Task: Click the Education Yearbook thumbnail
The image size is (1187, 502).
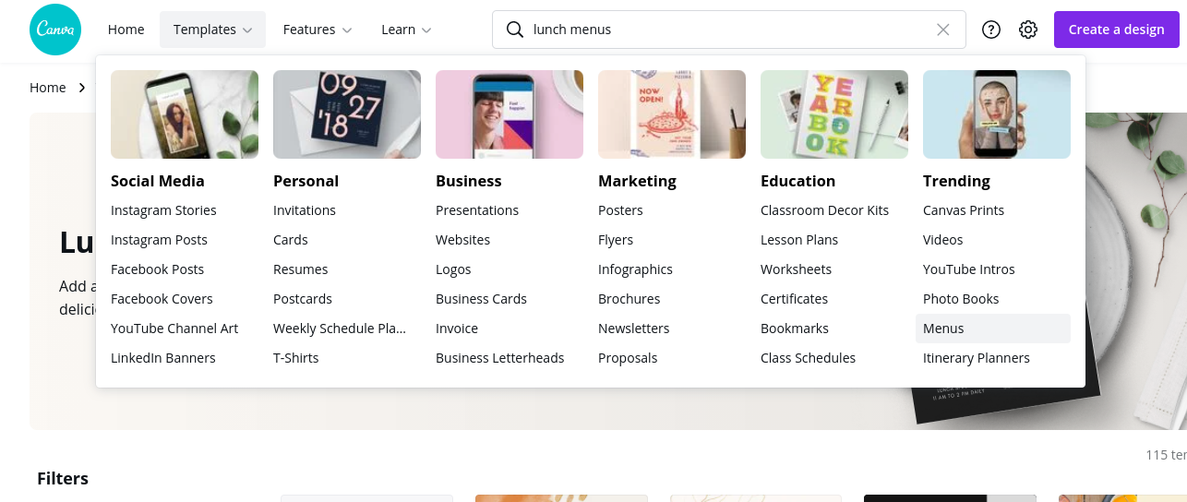Action: click(834, 114)
